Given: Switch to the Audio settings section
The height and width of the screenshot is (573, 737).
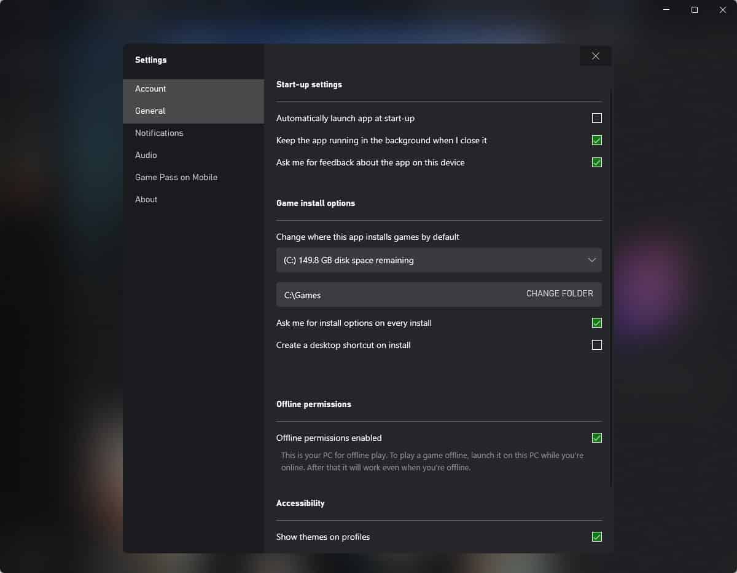Looking at the screenshot, I should [x=146, y=155].
